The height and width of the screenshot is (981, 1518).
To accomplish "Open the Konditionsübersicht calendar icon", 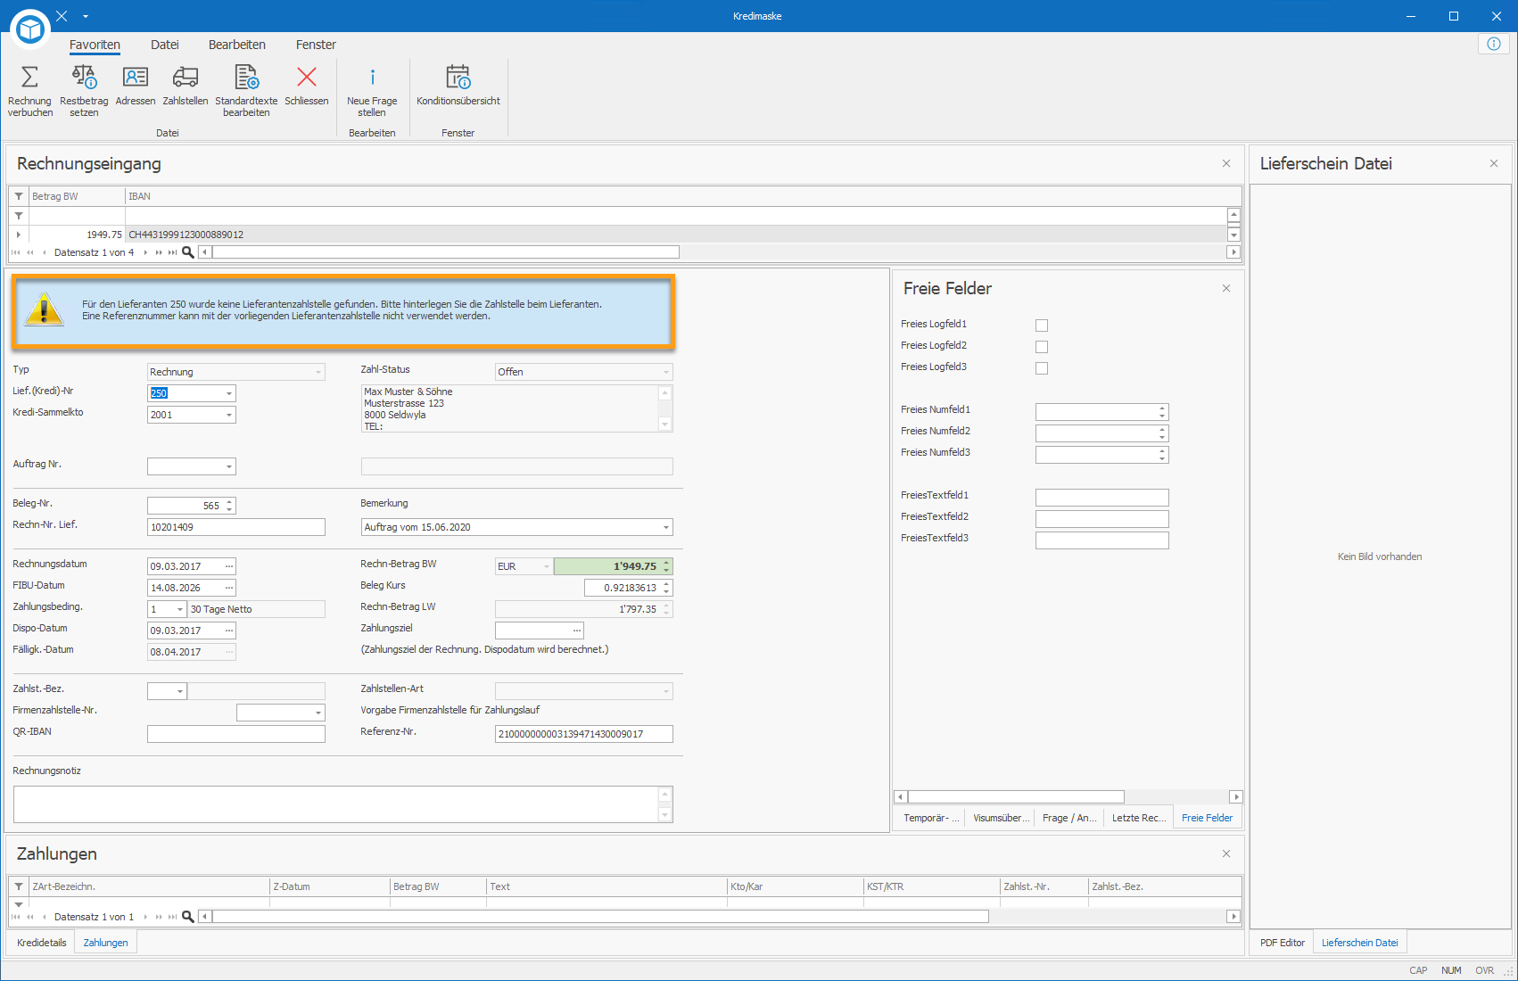I will [x=458, y=77].
